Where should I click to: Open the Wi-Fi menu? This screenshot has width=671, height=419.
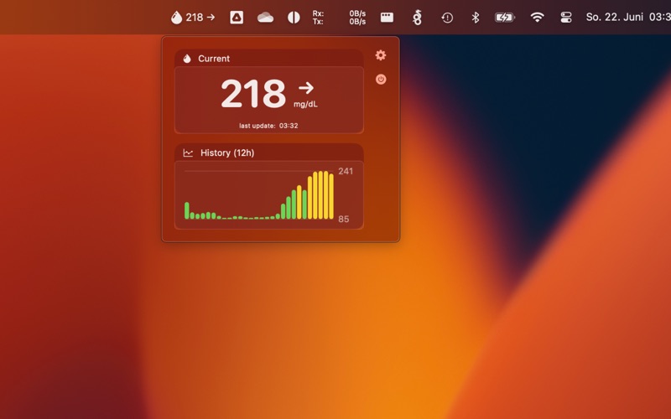pos(537,18)
